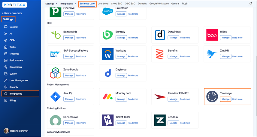Click the HiBob logo
Viewport: 257px width, 137px height.
pyautogui.click(x=212, y=35)
